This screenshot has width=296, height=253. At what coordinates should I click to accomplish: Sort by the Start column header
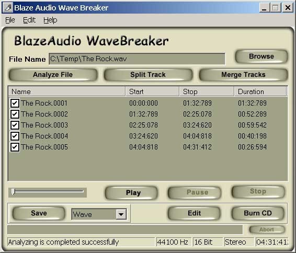click(x=152, y=91)
